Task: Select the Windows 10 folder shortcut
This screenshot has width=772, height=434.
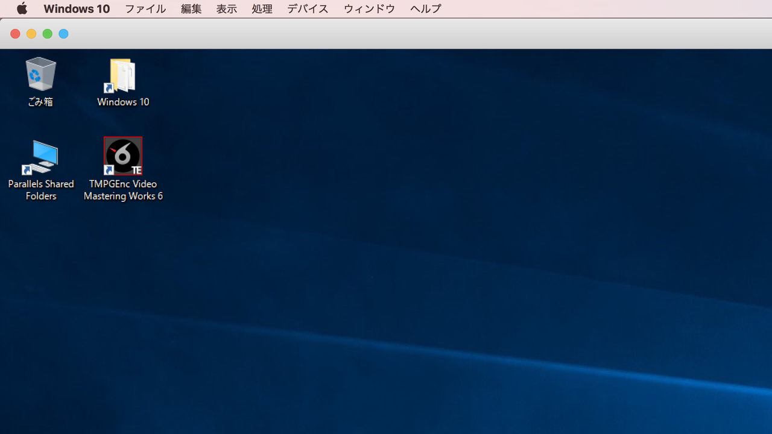Action: tap(122, 75)
